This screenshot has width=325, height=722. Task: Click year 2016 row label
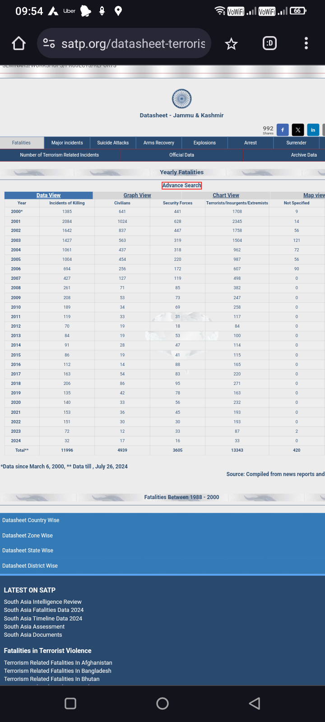tap(16, 365)
